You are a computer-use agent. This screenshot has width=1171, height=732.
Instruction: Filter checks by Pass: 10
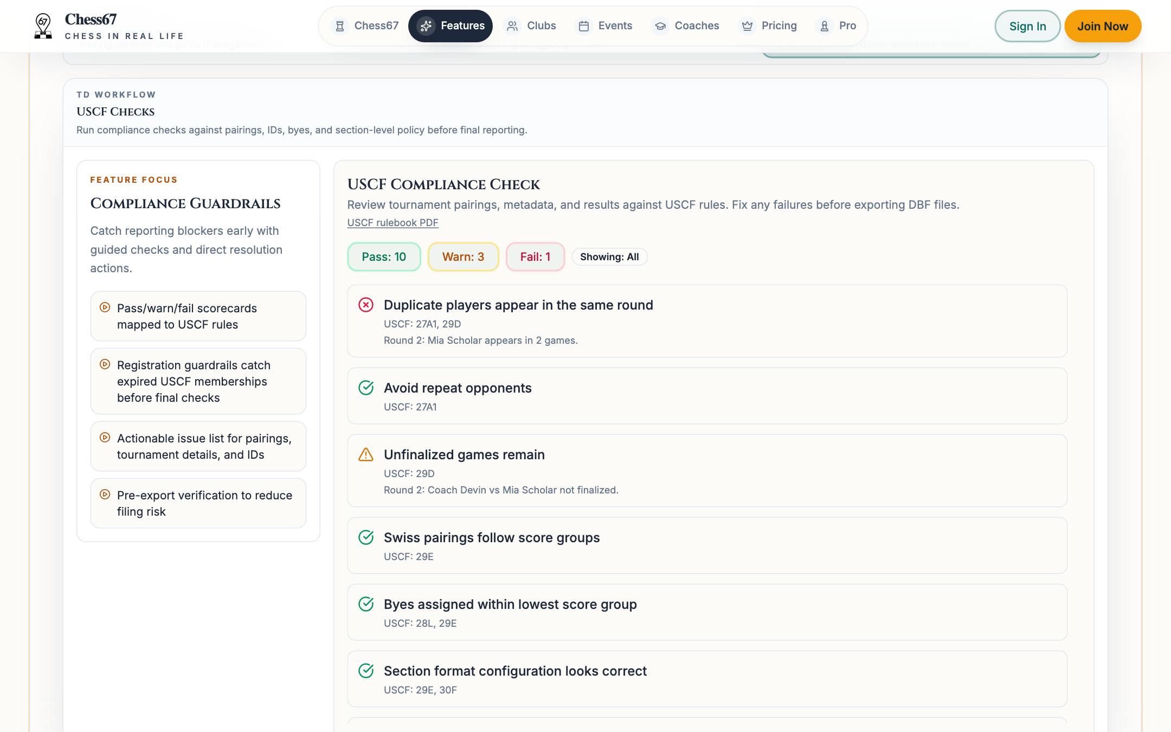point(384,257)
